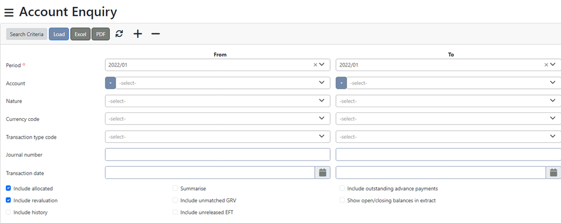
Task: Enable Include unmatched GRV
Action: [175, 200]
